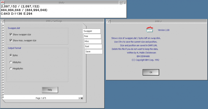Go to previous notebook page arrow
Image resolution: width=208 pixels, height=109 pixels.
click(x=80, y=98)
